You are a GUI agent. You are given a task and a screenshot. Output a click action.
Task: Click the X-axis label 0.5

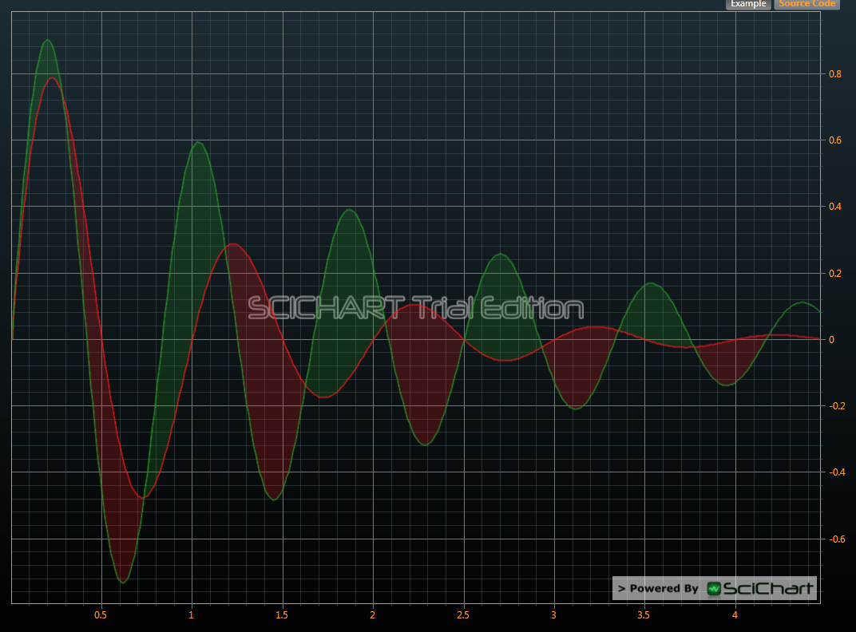(101, 615)
